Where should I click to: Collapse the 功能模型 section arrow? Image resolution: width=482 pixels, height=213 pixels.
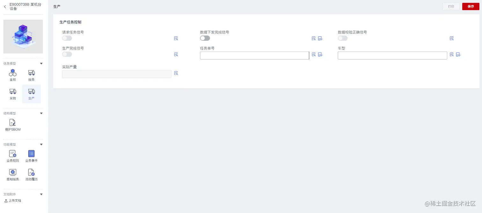click(41, 145)
